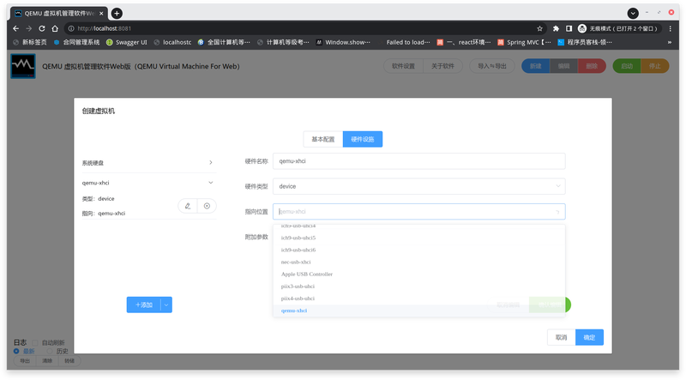Select the 历史 log radio button
686x380 pixels.
pyautogui.click(x=50, y=351)
